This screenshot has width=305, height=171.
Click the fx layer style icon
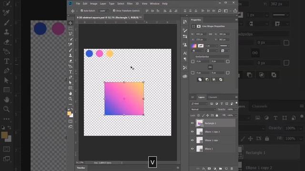tap(203, 169)
